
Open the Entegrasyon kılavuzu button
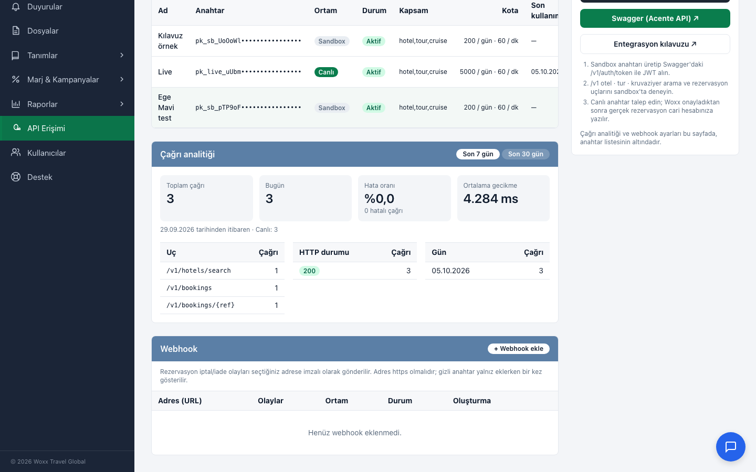655,44
